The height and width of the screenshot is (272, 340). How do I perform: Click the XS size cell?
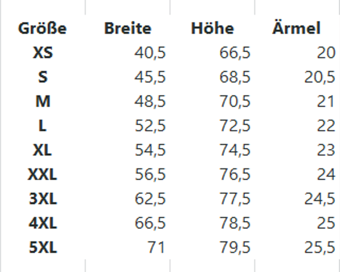42,53
